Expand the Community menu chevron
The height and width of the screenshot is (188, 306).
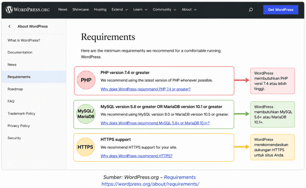[175, 10]
